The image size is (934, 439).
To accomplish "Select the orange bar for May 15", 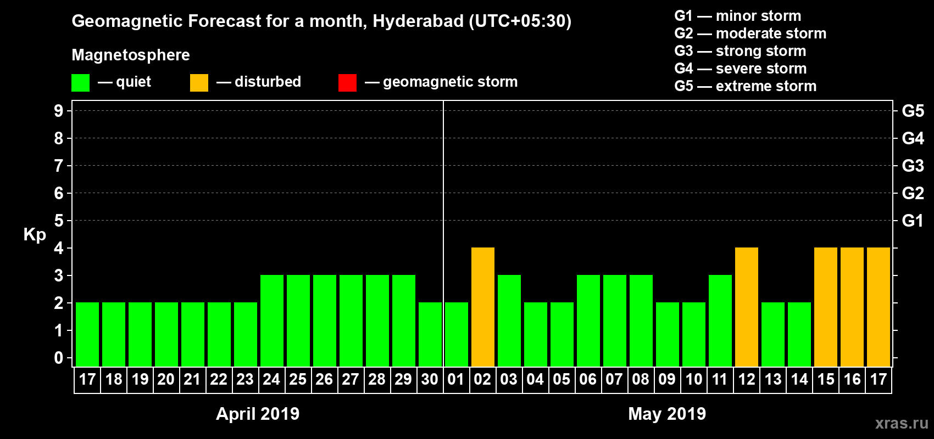I will coord(826,307).
